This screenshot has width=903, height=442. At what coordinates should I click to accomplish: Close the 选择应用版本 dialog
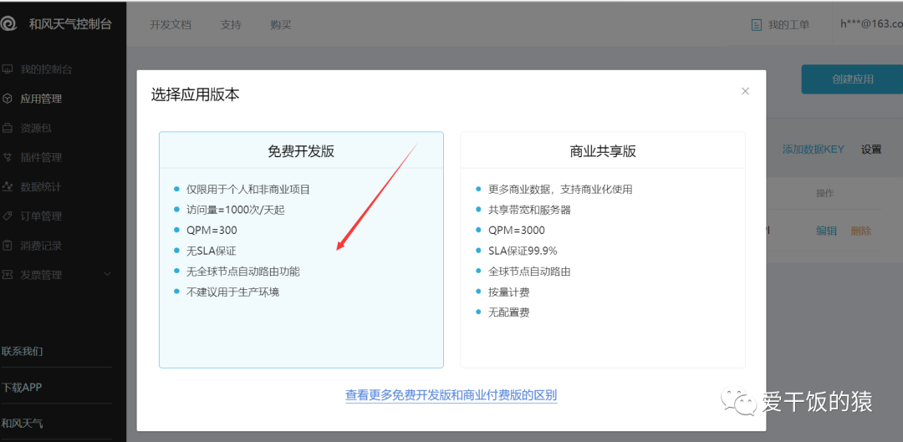745,91
